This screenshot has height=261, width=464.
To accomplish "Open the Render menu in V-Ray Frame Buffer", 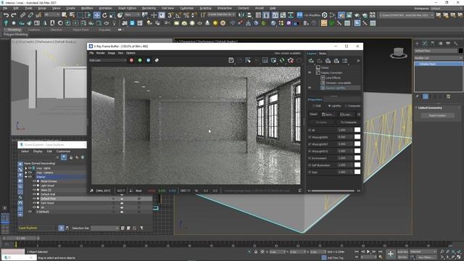I will (101, 53).
